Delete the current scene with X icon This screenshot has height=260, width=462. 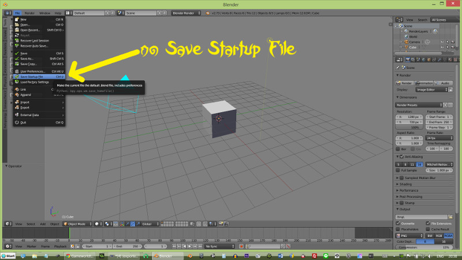tap(165, 13)
